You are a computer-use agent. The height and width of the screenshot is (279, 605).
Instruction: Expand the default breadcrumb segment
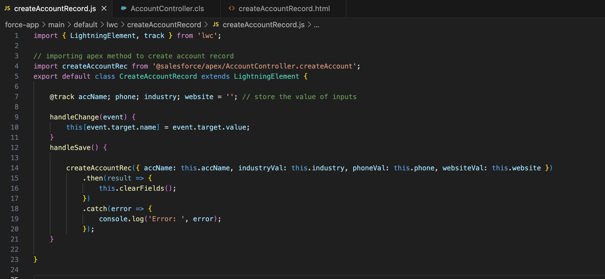click(85, 25)
